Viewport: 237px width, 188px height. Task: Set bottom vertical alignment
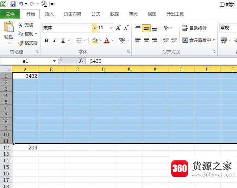154,29
